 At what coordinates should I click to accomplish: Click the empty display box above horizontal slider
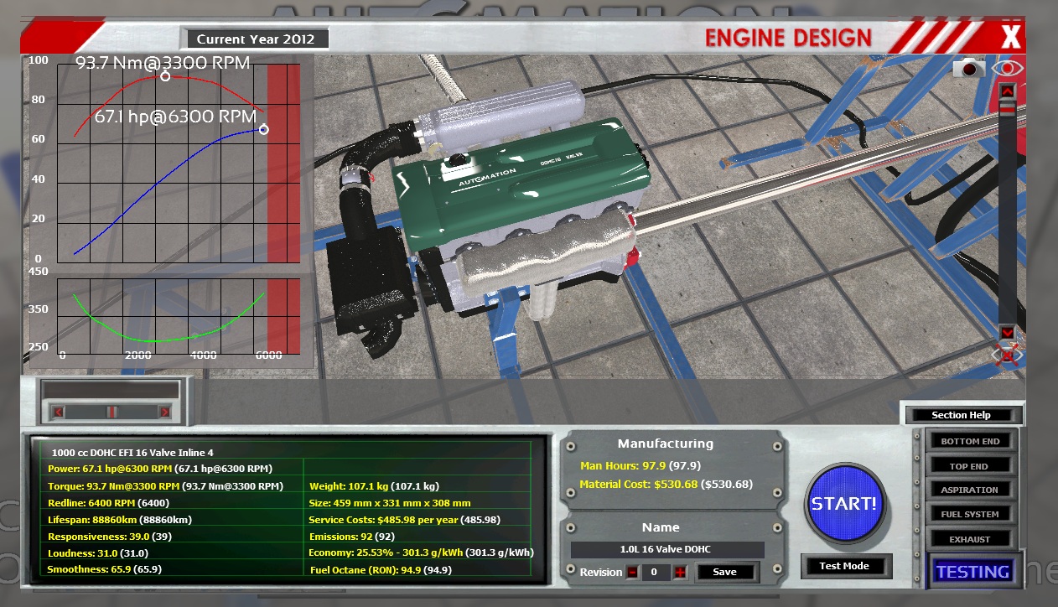coord(111,390)
